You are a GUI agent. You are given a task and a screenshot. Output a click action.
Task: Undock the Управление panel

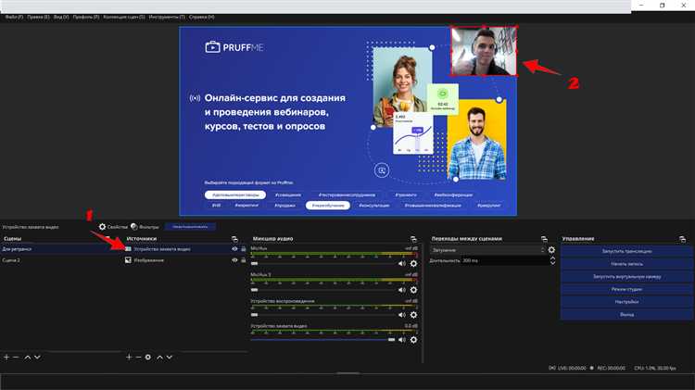[x=682, y=239]
